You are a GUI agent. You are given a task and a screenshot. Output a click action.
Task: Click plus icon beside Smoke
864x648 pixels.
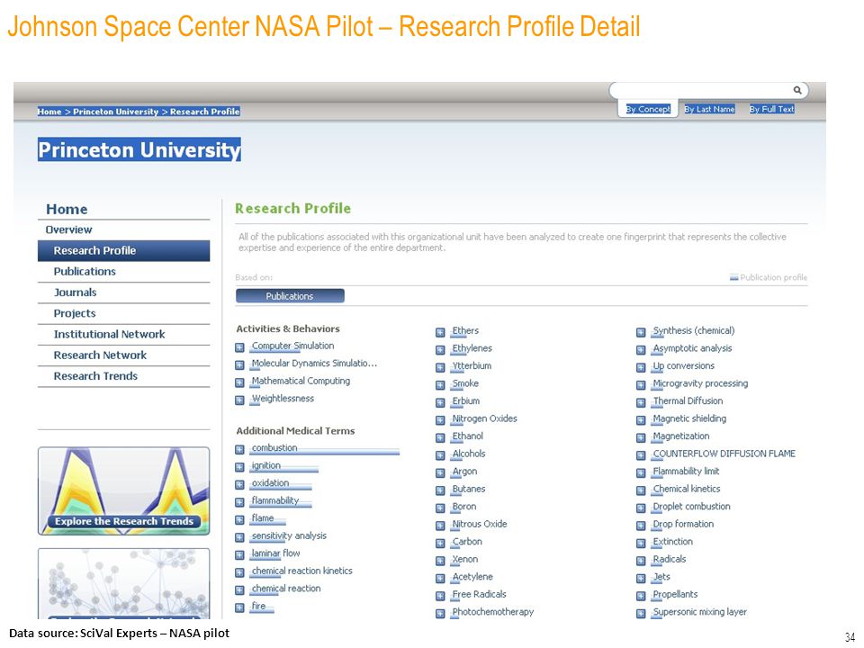tap(440, 385)
